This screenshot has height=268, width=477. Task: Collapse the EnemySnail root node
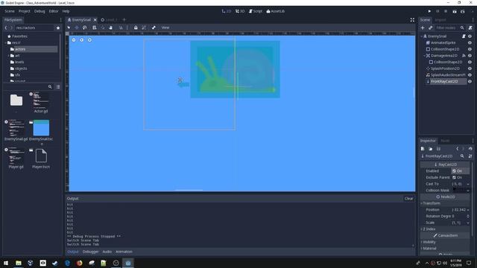(x=422, y=36)
